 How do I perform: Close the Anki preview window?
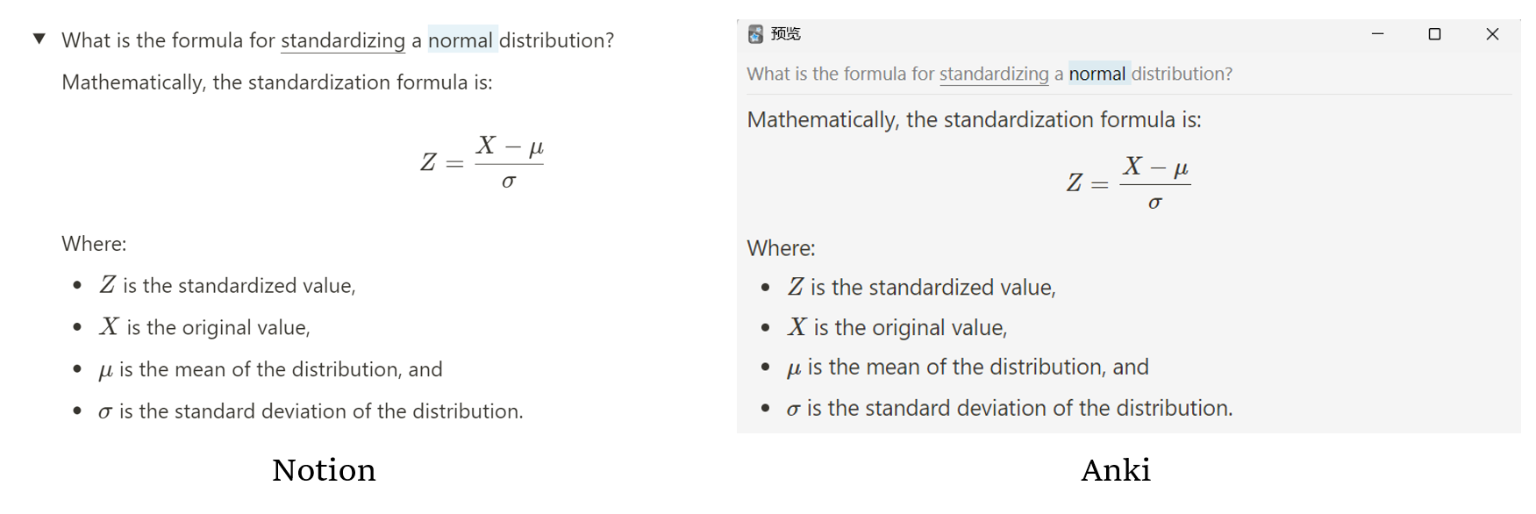tap(1491, 34)
